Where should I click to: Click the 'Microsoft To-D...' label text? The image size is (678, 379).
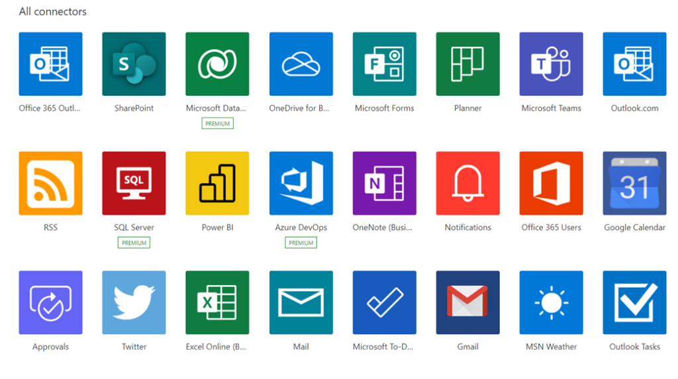click(x=383, y=347)
